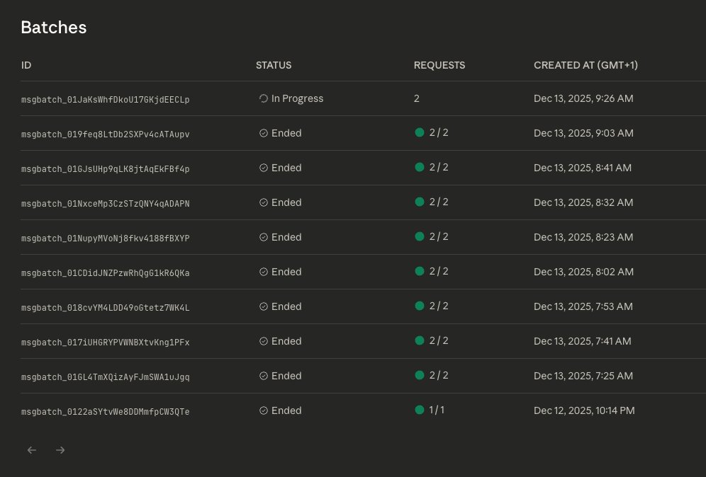Click the REQUESTS column header
Viewport: 706px width, 477px height.
point(439,65)
